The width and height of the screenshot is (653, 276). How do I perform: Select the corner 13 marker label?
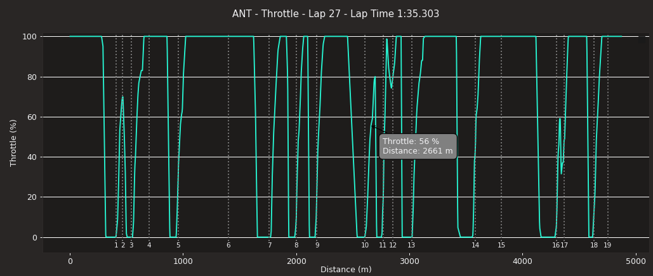[411, 246]
